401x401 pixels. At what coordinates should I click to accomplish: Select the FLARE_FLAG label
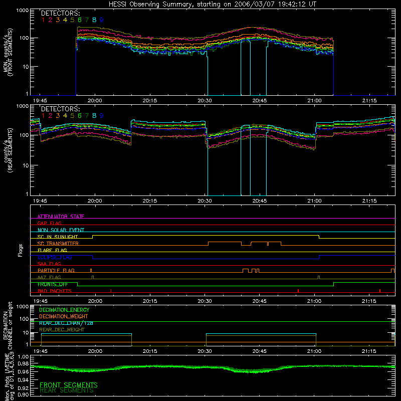52,250
